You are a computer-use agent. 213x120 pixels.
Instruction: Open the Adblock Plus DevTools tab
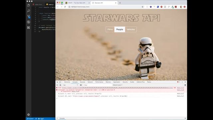point(140,82)
